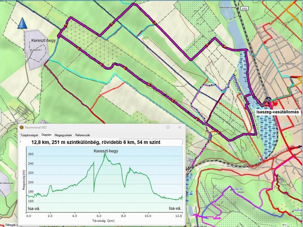
Task: Switch to the Diagram tab
Action: point(47,135)
